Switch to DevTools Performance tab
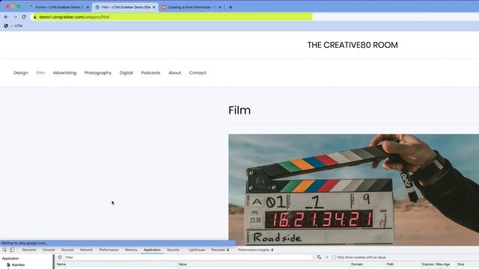This screenshot has height=269, width=479. (x=109, y=250)
